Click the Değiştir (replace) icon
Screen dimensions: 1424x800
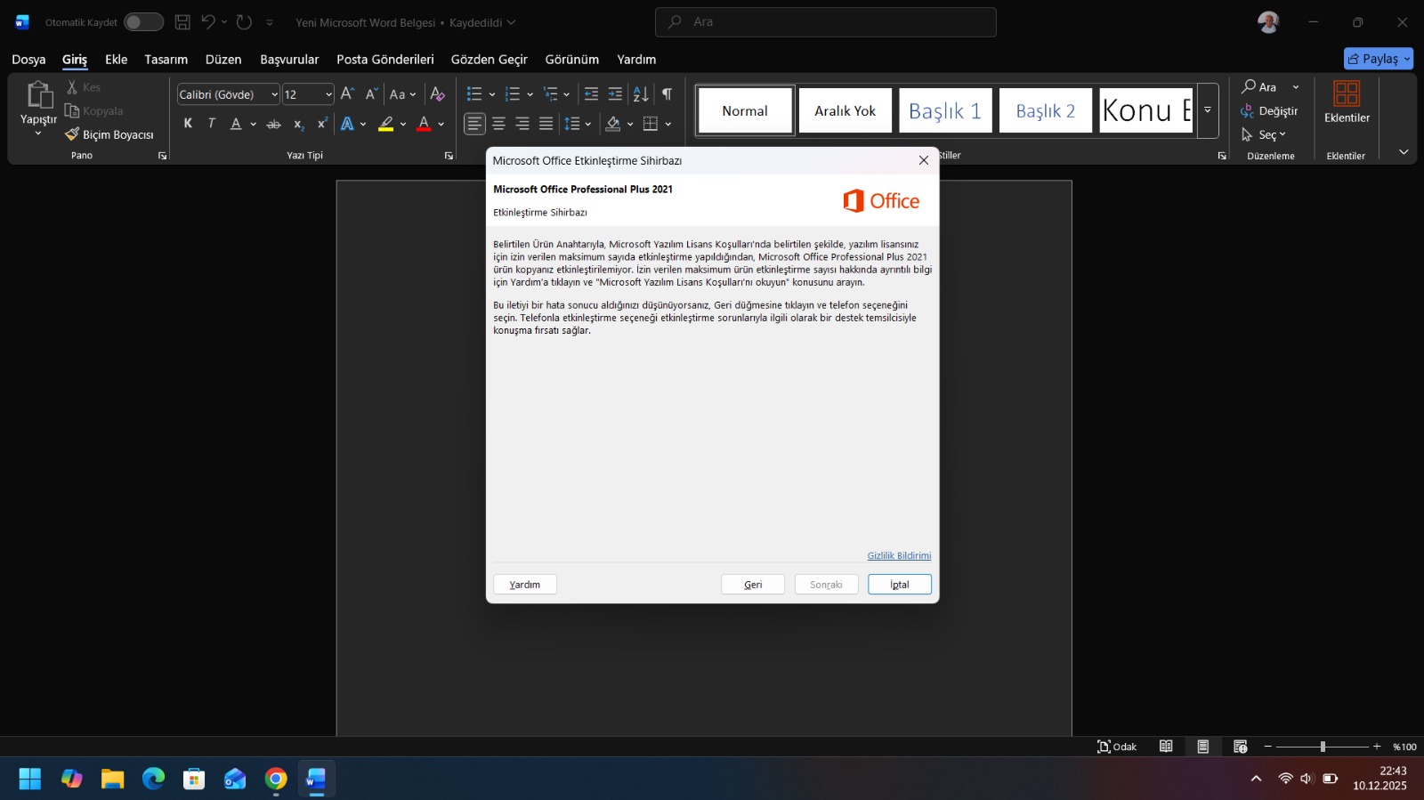[x=1248, y=111]
